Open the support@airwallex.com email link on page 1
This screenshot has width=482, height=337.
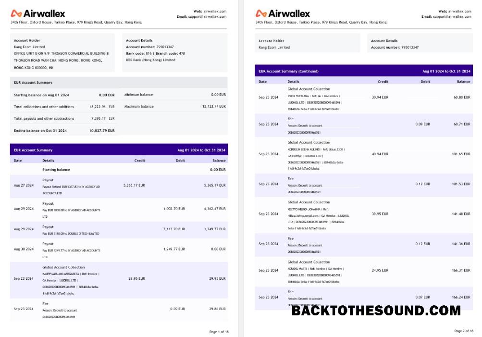pos(207,17)
